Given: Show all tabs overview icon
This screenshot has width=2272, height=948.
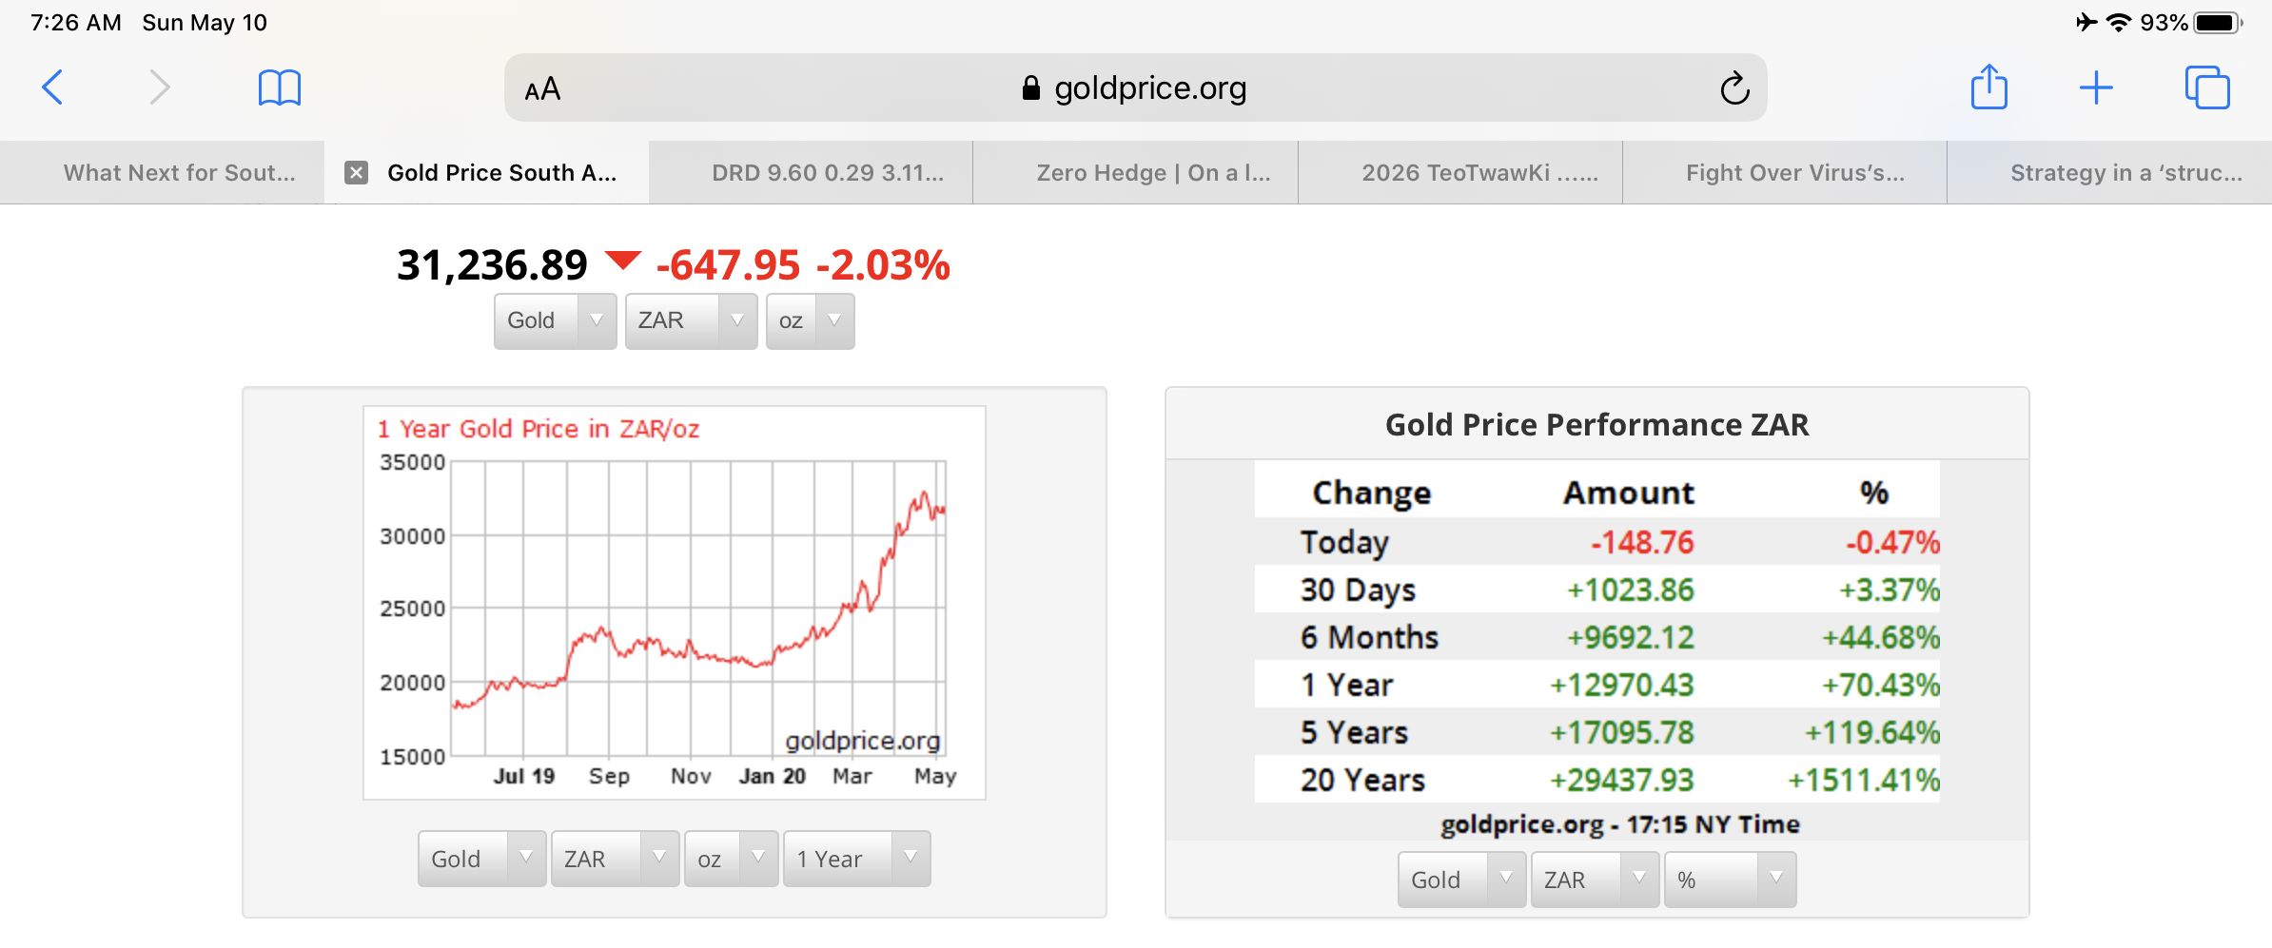Looking at the screenshot, I should pyautogui.click(x=2206, y=87).
